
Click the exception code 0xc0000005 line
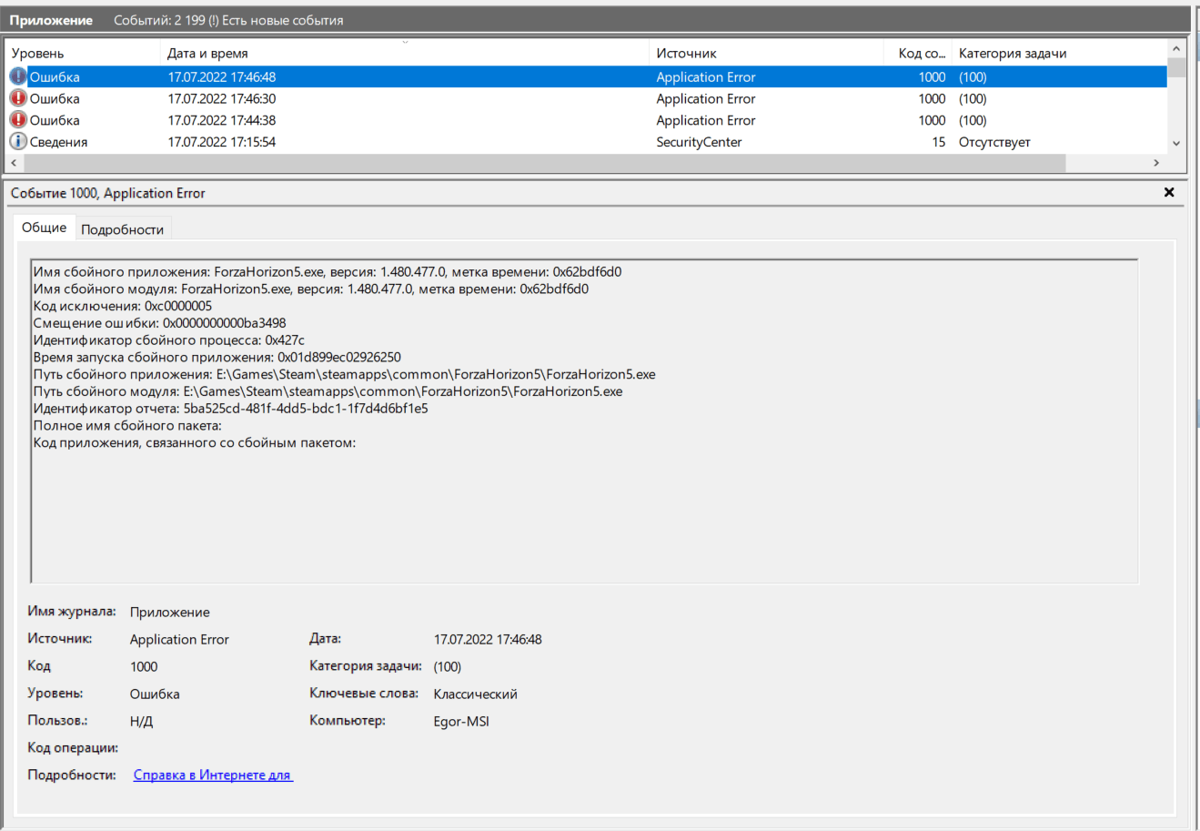tap(123, 306)
